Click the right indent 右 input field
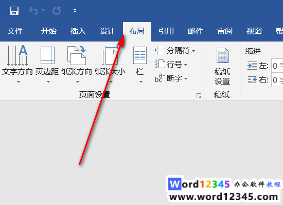The image size is (283, 205). [277, 80]
